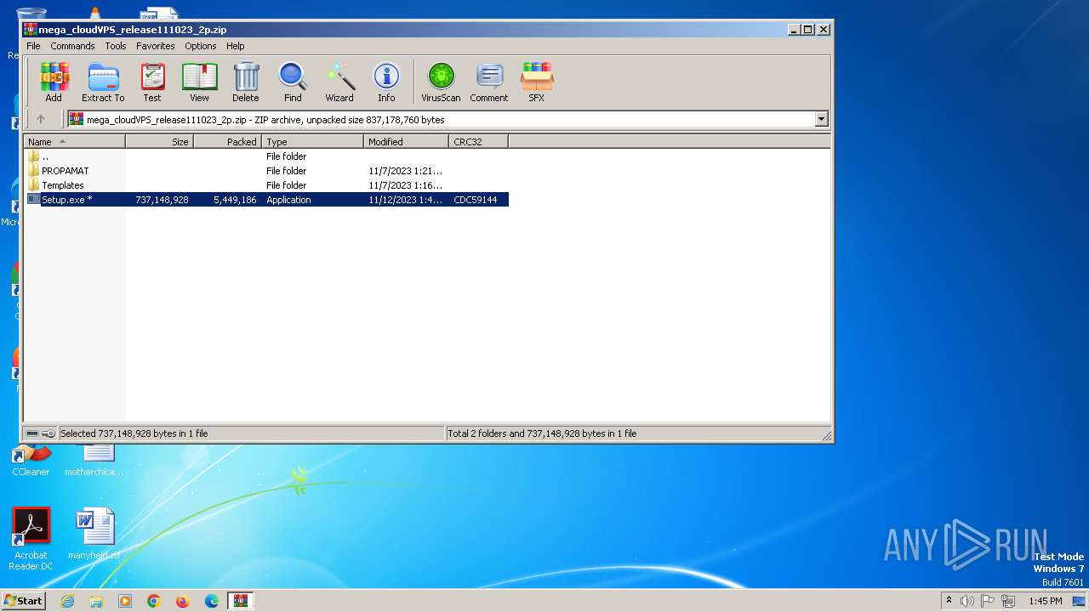Click the Add toolbar icon
Image resolution: width=1089 pixels, height=612 pixels.
click(x=54, y=82)
